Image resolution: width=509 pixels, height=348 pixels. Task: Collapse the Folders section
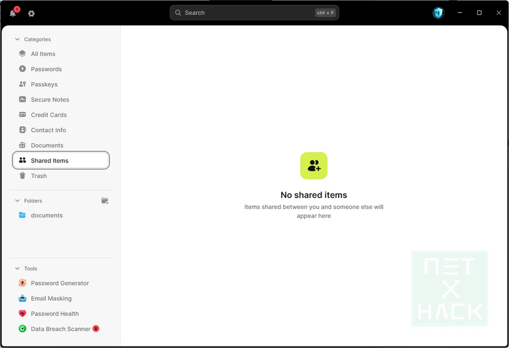(18, 201)
